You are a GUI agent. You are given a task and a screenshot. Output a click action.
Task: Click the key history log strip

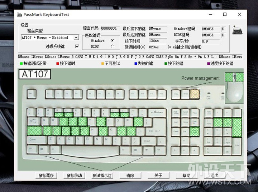pos(130,56)
